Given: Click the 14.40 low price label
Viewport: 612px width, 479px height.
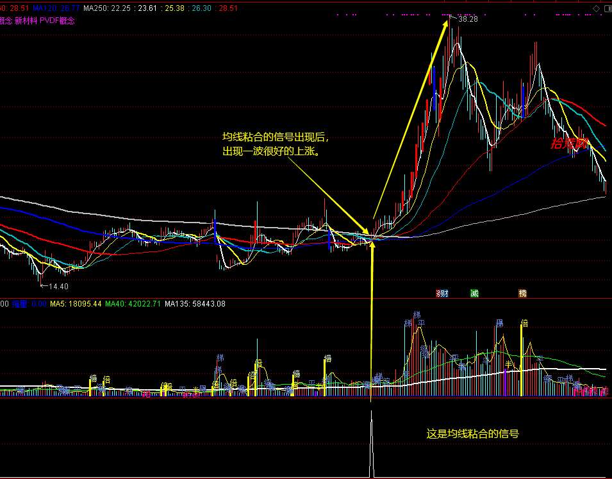Looking at the screenshot, I should (x=58, y=287).
